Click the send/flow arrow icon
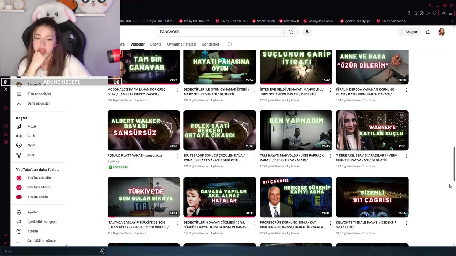This screenshot has height=256, width=456. click(x=428, y=13)
